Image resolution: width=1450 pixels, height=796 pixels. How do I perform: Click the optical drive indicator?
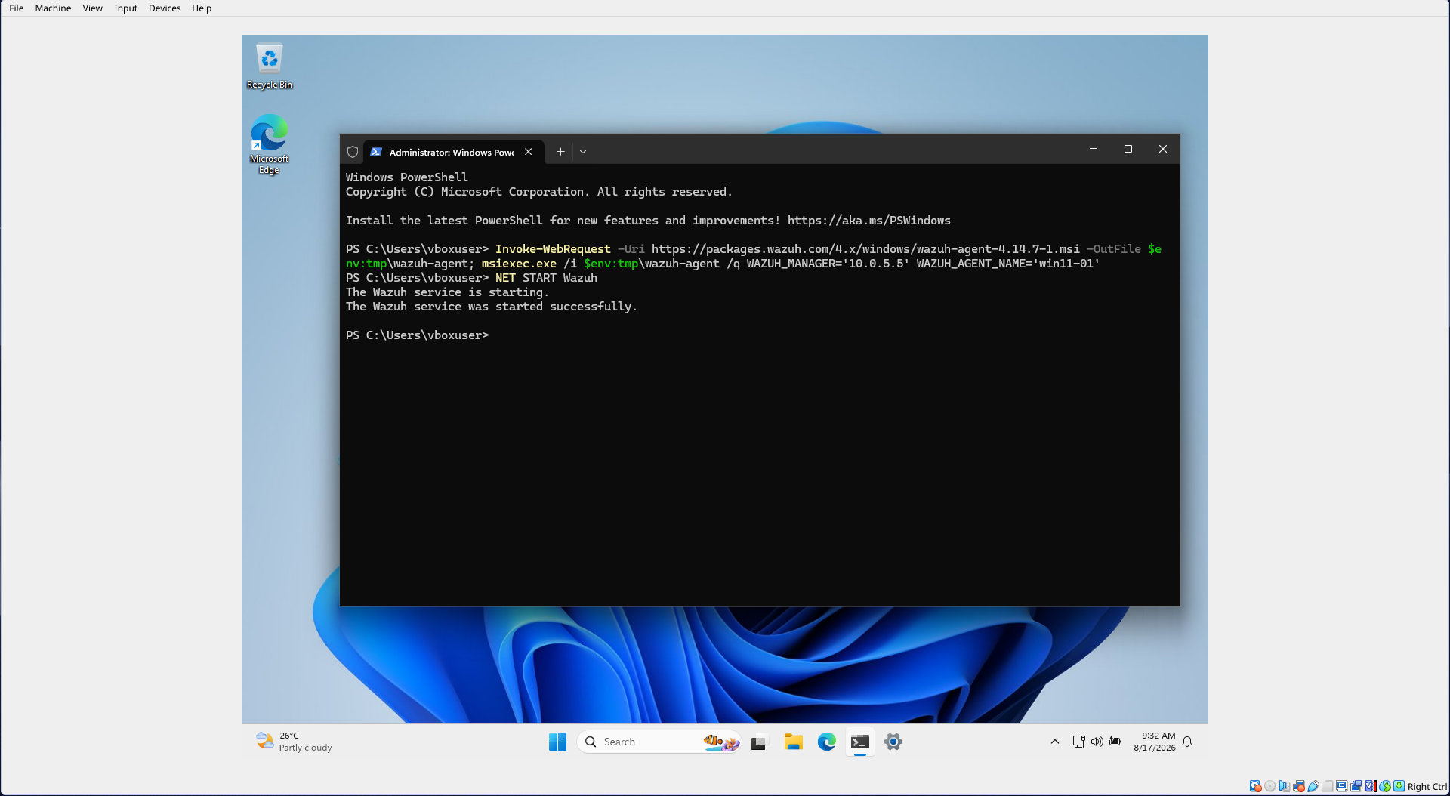click(1270, 786)
